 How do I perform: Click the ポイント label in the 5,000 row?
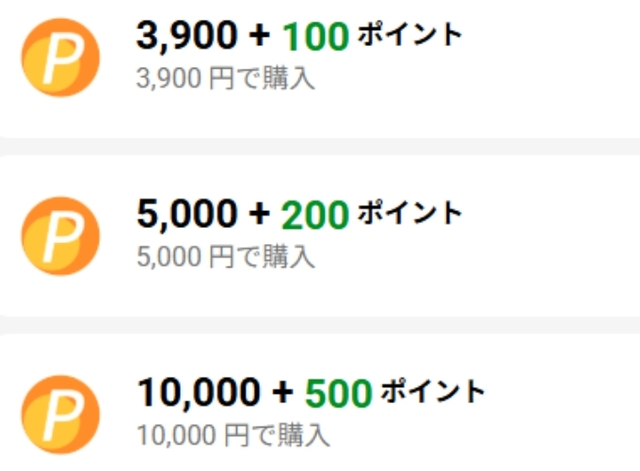[x=410, y=214]
